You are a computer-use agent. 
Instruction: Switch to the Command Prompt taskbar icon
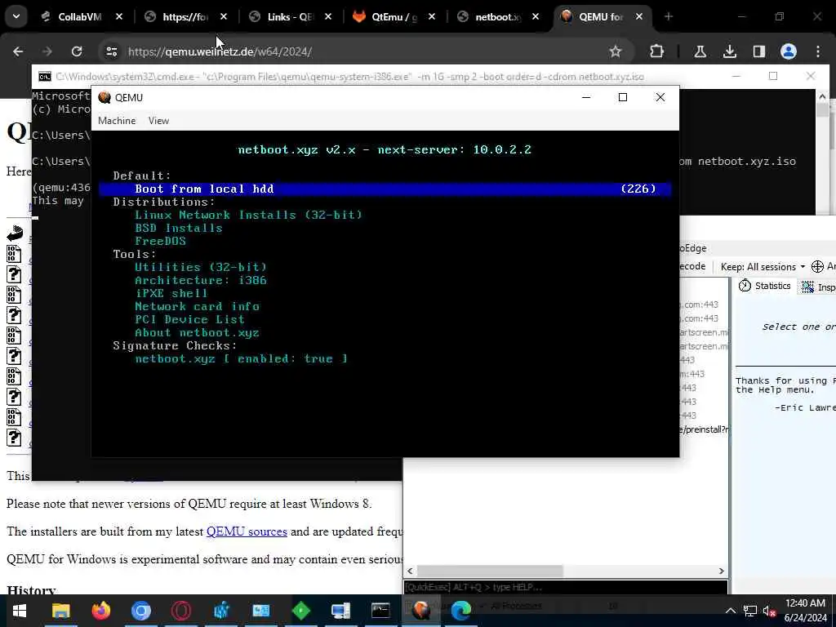[x=380, y=611]
